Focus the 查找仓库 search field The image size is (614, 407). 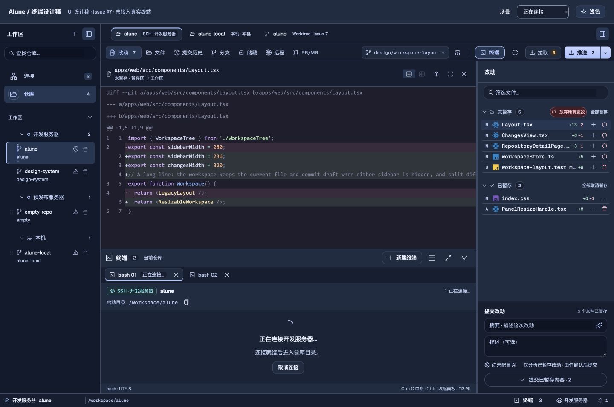click(50, 53)
